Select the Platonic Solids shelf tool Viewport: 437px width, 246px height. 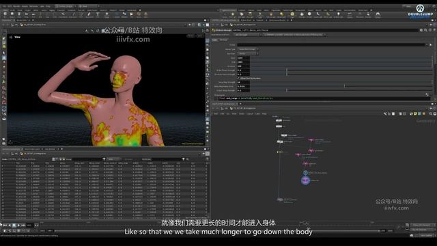pyautogui.click(x=107, y=14)
